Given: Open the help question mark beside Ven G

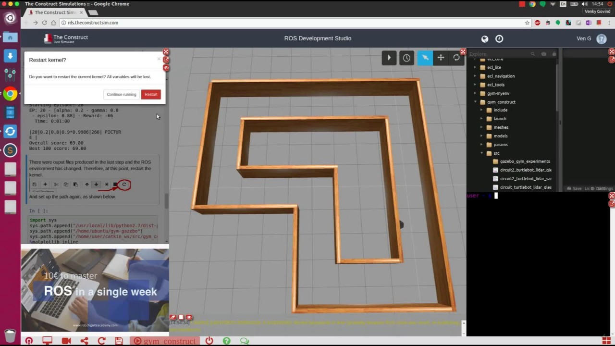Looking at the screenshot, I should [x=601, y=39].
